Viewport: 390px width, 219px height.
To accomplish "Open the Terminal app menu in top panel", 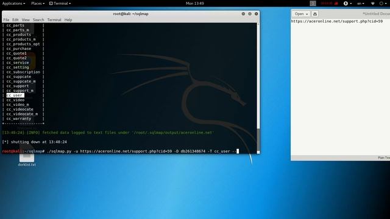I will [60, 4].
